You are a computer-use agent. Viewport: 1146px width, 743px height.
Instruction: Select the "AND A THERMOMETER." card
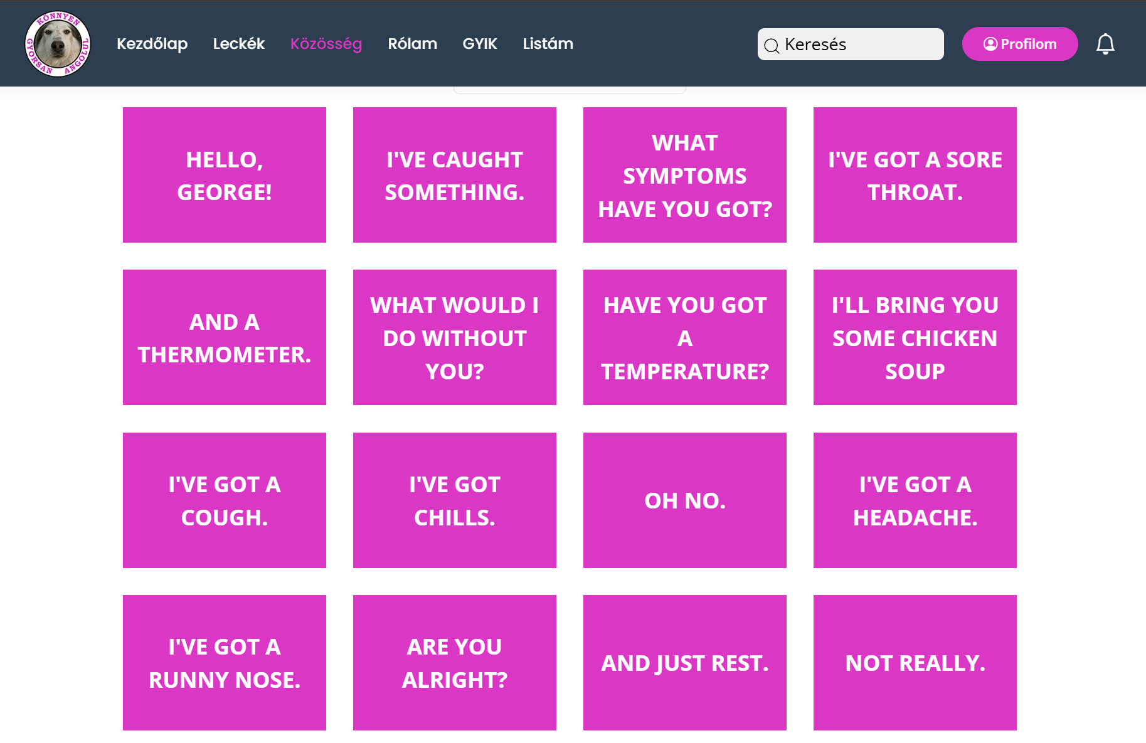225,337
